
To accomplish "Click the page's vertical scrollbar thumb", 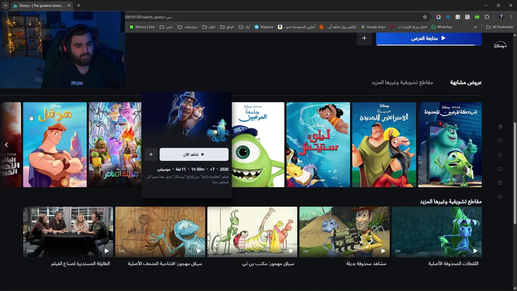I will [514, 174].
